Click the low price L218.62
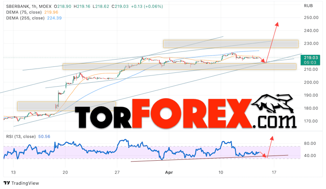The height and width of the screenshot is (189, 326). tap(101, 6)
